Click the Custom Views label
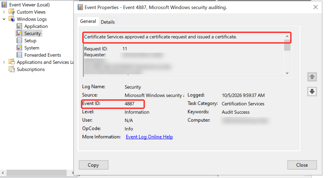The image size is (334, 178). pos(31,12)
